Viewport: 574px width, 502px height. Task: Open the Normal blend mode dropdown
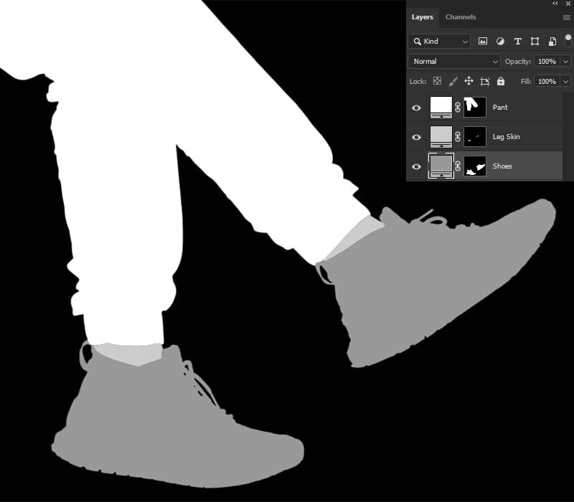click(x=454, y=62)
